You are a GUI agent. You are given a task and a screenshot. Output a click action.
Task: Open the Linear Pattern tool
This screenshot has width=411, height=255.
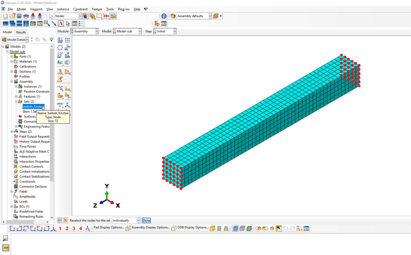pyautogui.click(x=67, y=40)
